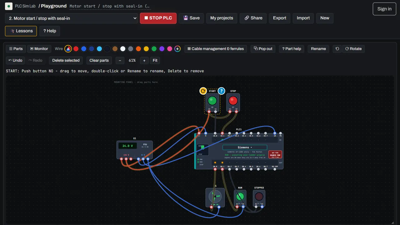Image resolution: width=400 pixels, height=225 pixels.
Task: Pick the red wire color
Action: click(76, 49)
